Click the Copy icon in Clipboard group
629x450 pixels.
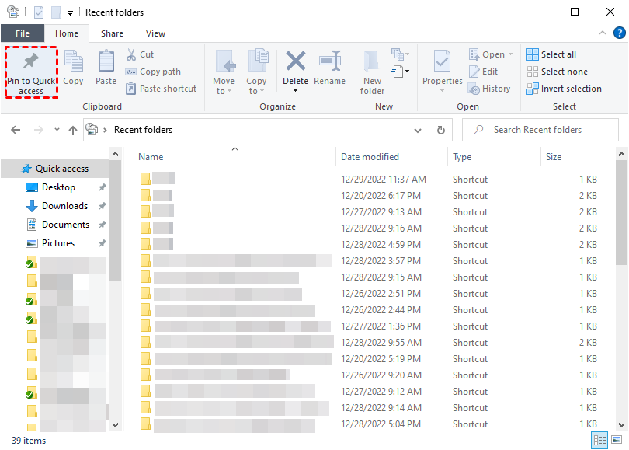(74, 62)
